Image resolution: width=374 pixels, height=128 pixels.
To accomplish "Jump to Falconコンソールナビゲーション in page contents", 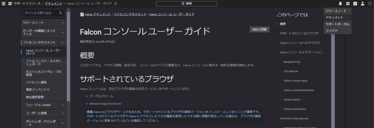I will click(301, 52).
